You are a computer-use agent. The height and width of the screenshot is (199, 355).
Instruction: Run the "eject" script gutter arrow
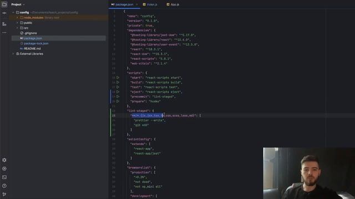118,92
